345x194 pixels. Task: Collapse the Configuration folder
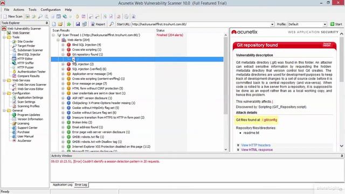click(x=4, y=93)
